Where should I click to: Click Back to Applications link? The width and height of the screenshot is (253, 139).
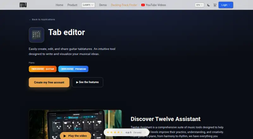click(42, 19)
